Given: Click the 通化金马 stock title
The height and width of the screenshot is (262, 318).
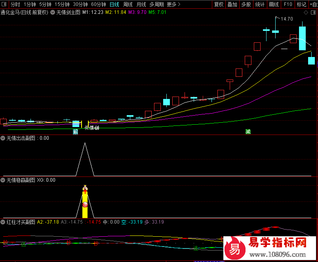Looking at the screenshot, I should pos(24,12).
